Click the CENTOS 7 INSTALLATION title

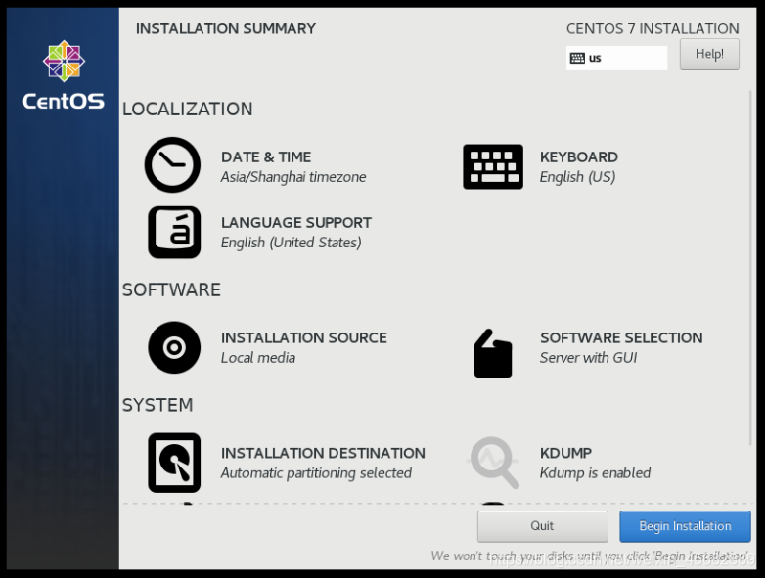[652, 28]
